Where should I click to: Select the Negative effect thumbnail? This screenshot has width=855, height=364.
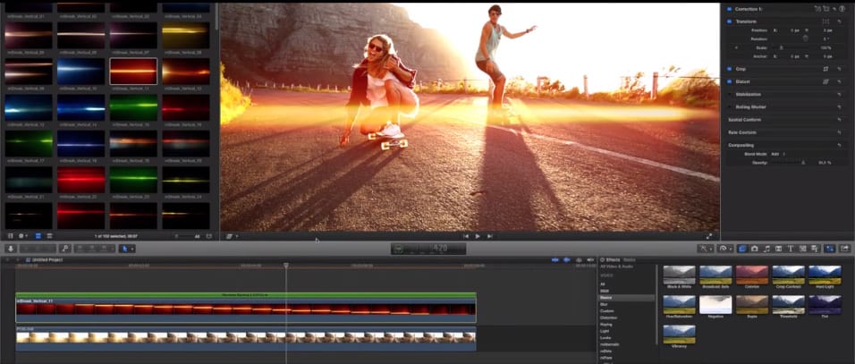click(715, 305)
